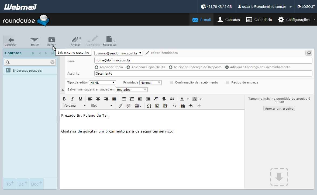Click the undo arrow in editor toolbar
This screenshot has width=317, height=195.
pos(191,106)
